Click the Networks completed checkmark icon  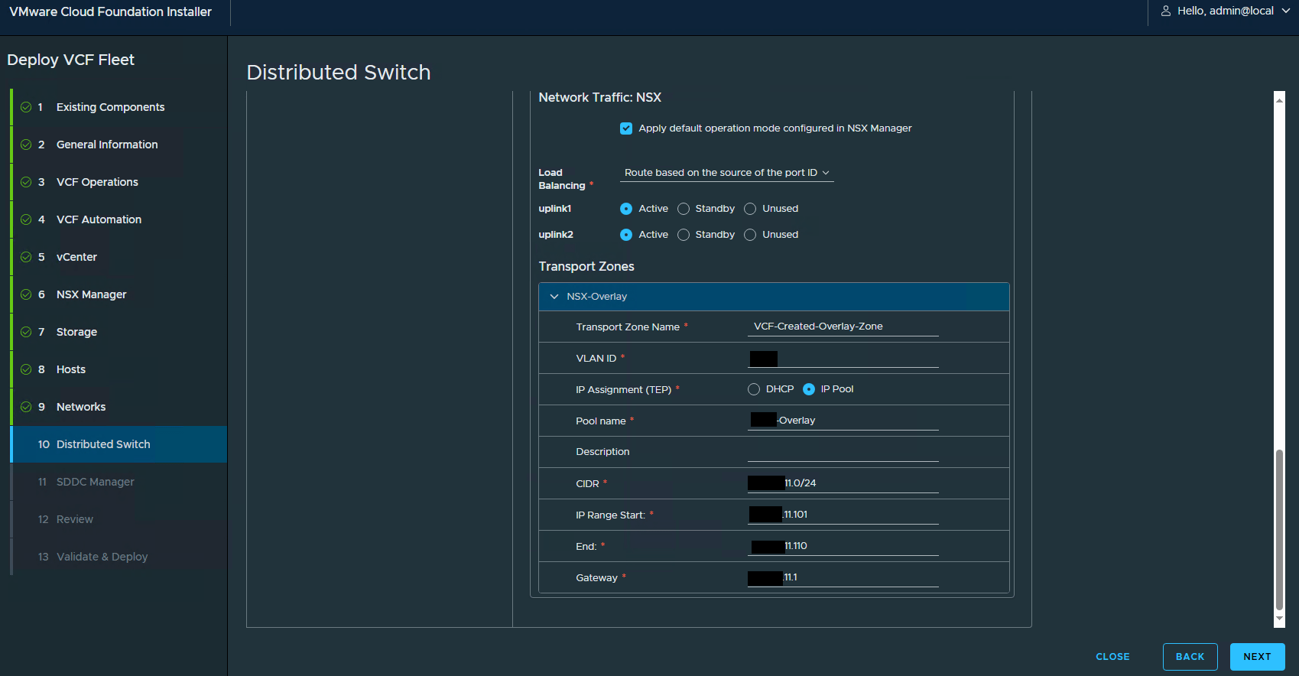pos(26,407)
